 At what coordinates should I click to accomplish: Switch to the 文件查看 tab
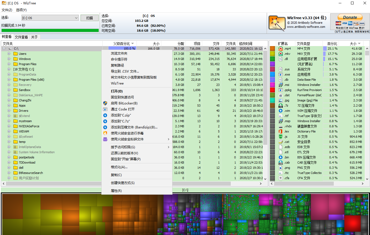pos(21,37)
